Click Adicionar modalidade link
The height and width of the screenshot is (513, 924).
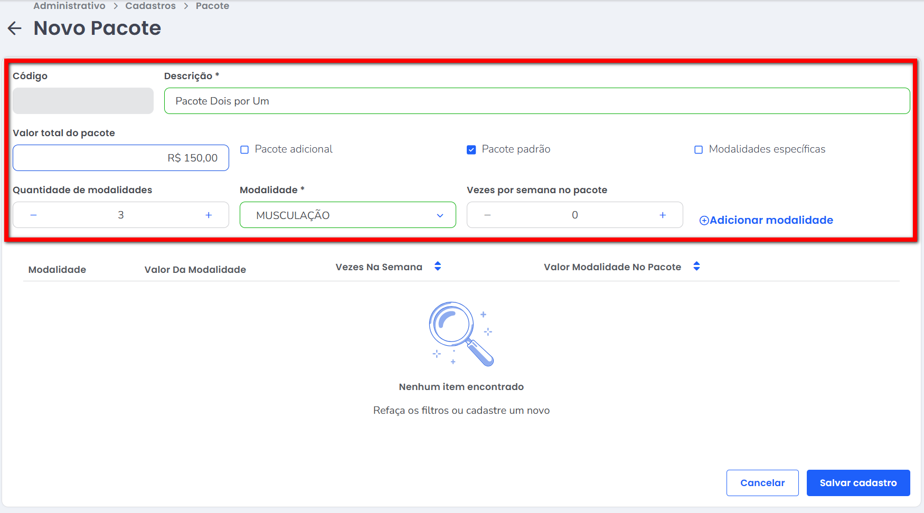(766, 220)
